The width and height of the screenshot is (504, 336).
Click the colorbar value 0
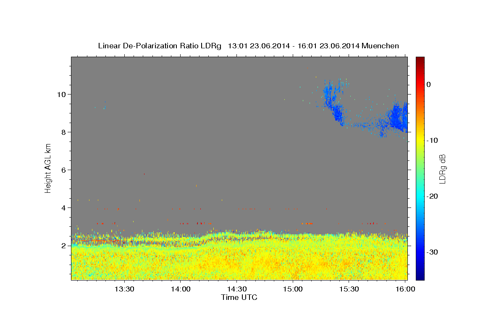coord(429,84)
